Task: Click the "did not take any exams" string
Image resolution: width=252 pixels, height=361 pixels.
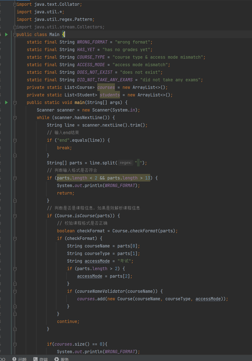Action: (x=170, y=80)
